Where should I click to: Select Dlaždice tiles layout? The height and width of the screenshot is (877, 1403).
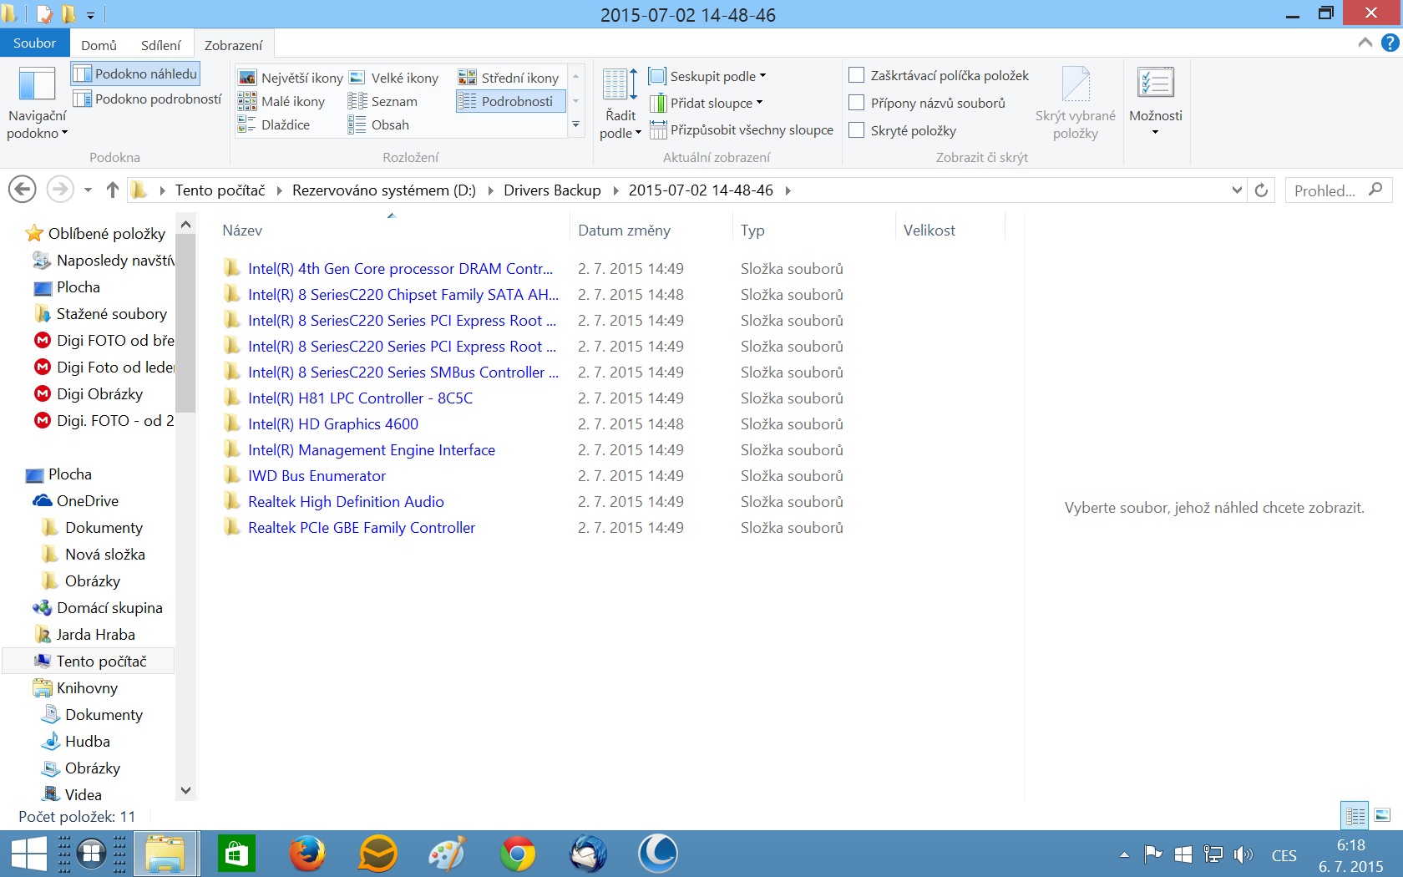274,124
